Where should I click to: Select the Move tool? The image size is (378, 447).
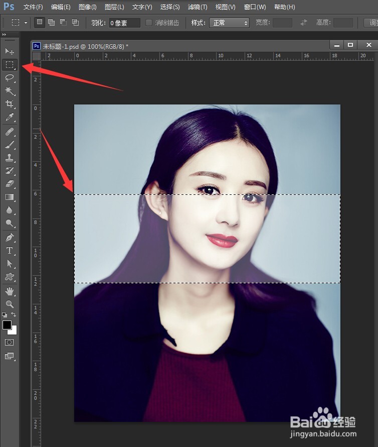pyautogui.click(x=10, y=51)
